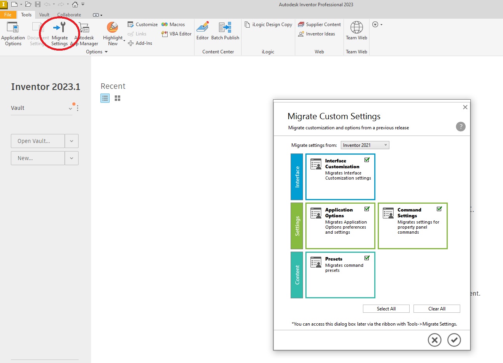Viewport: 503px width, 363px height.
Task: Close the Migrate Custom Settings dialog
Action: click(465, 107)
